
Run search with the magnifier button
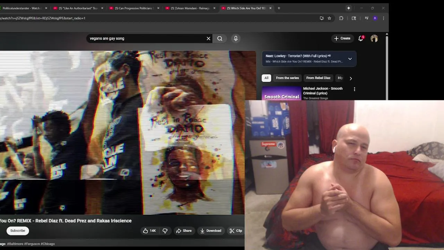[x=220, y=39]
